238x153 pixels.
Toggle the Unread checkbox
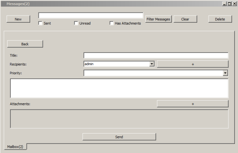point(76,23)
